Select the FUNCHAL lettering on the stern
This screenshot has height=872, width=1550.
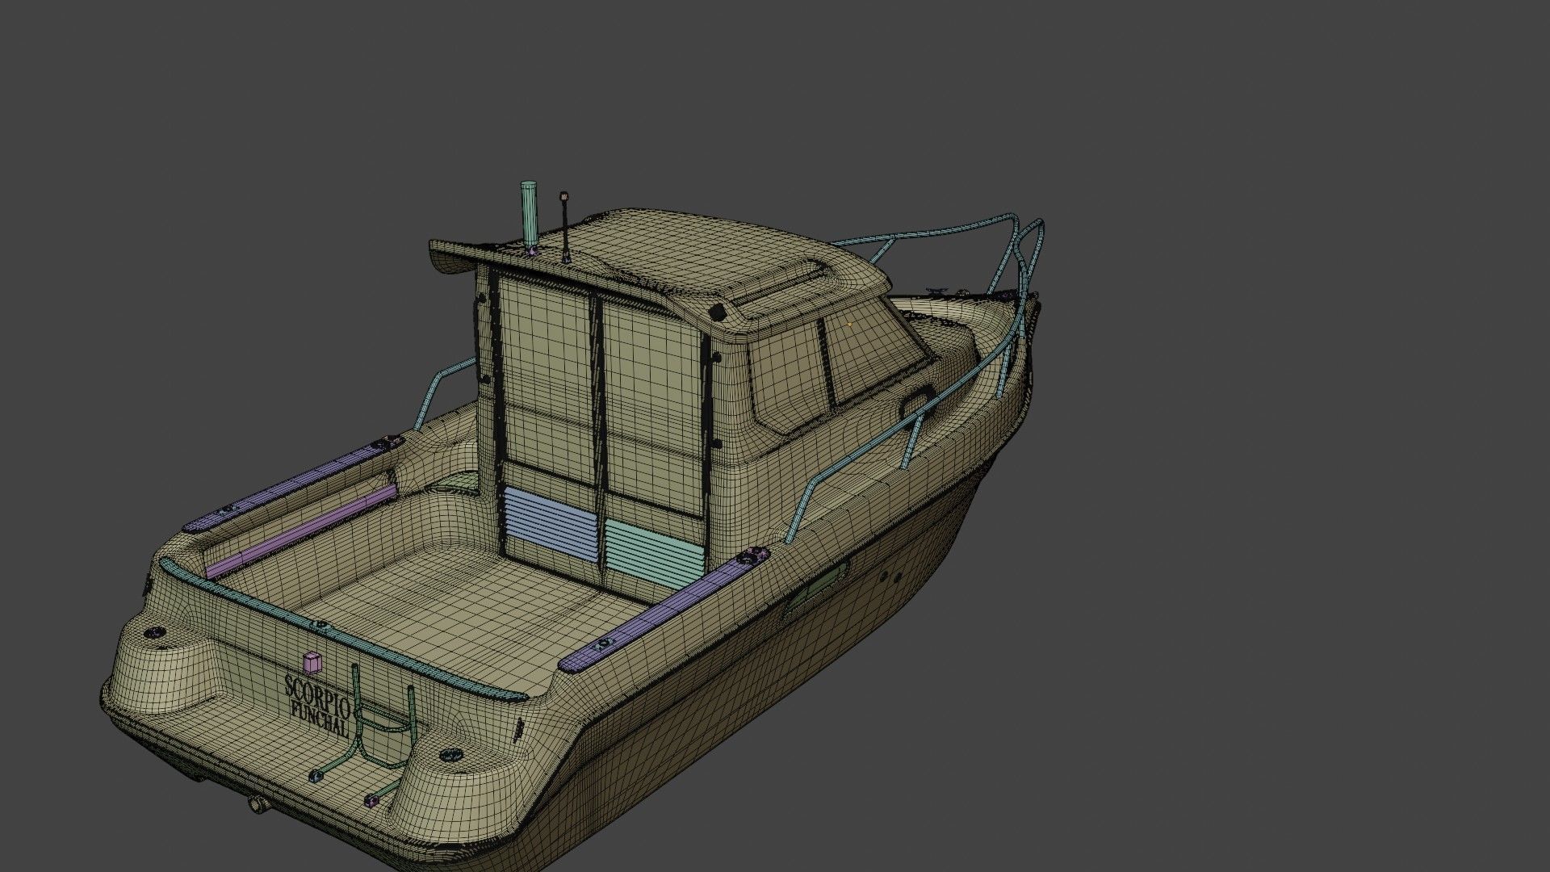(320, 720)
